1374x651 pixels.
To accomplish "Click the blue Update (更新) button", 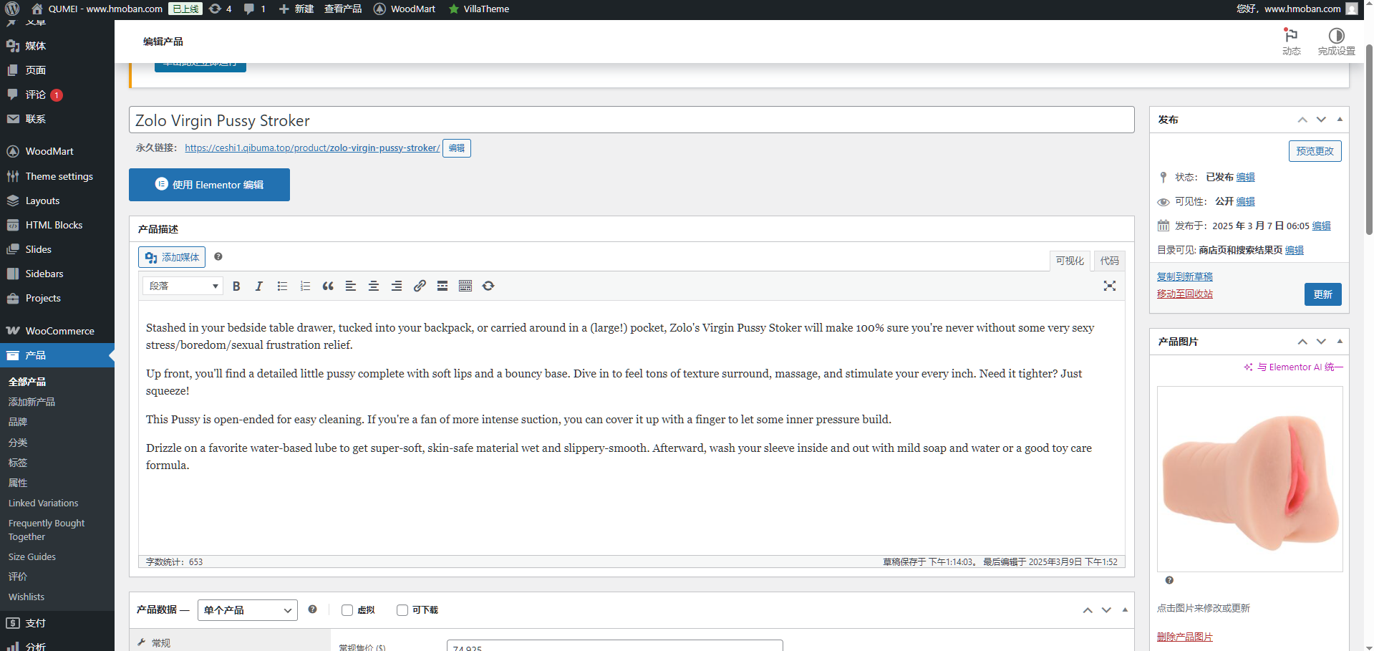I will (1322, 294).
